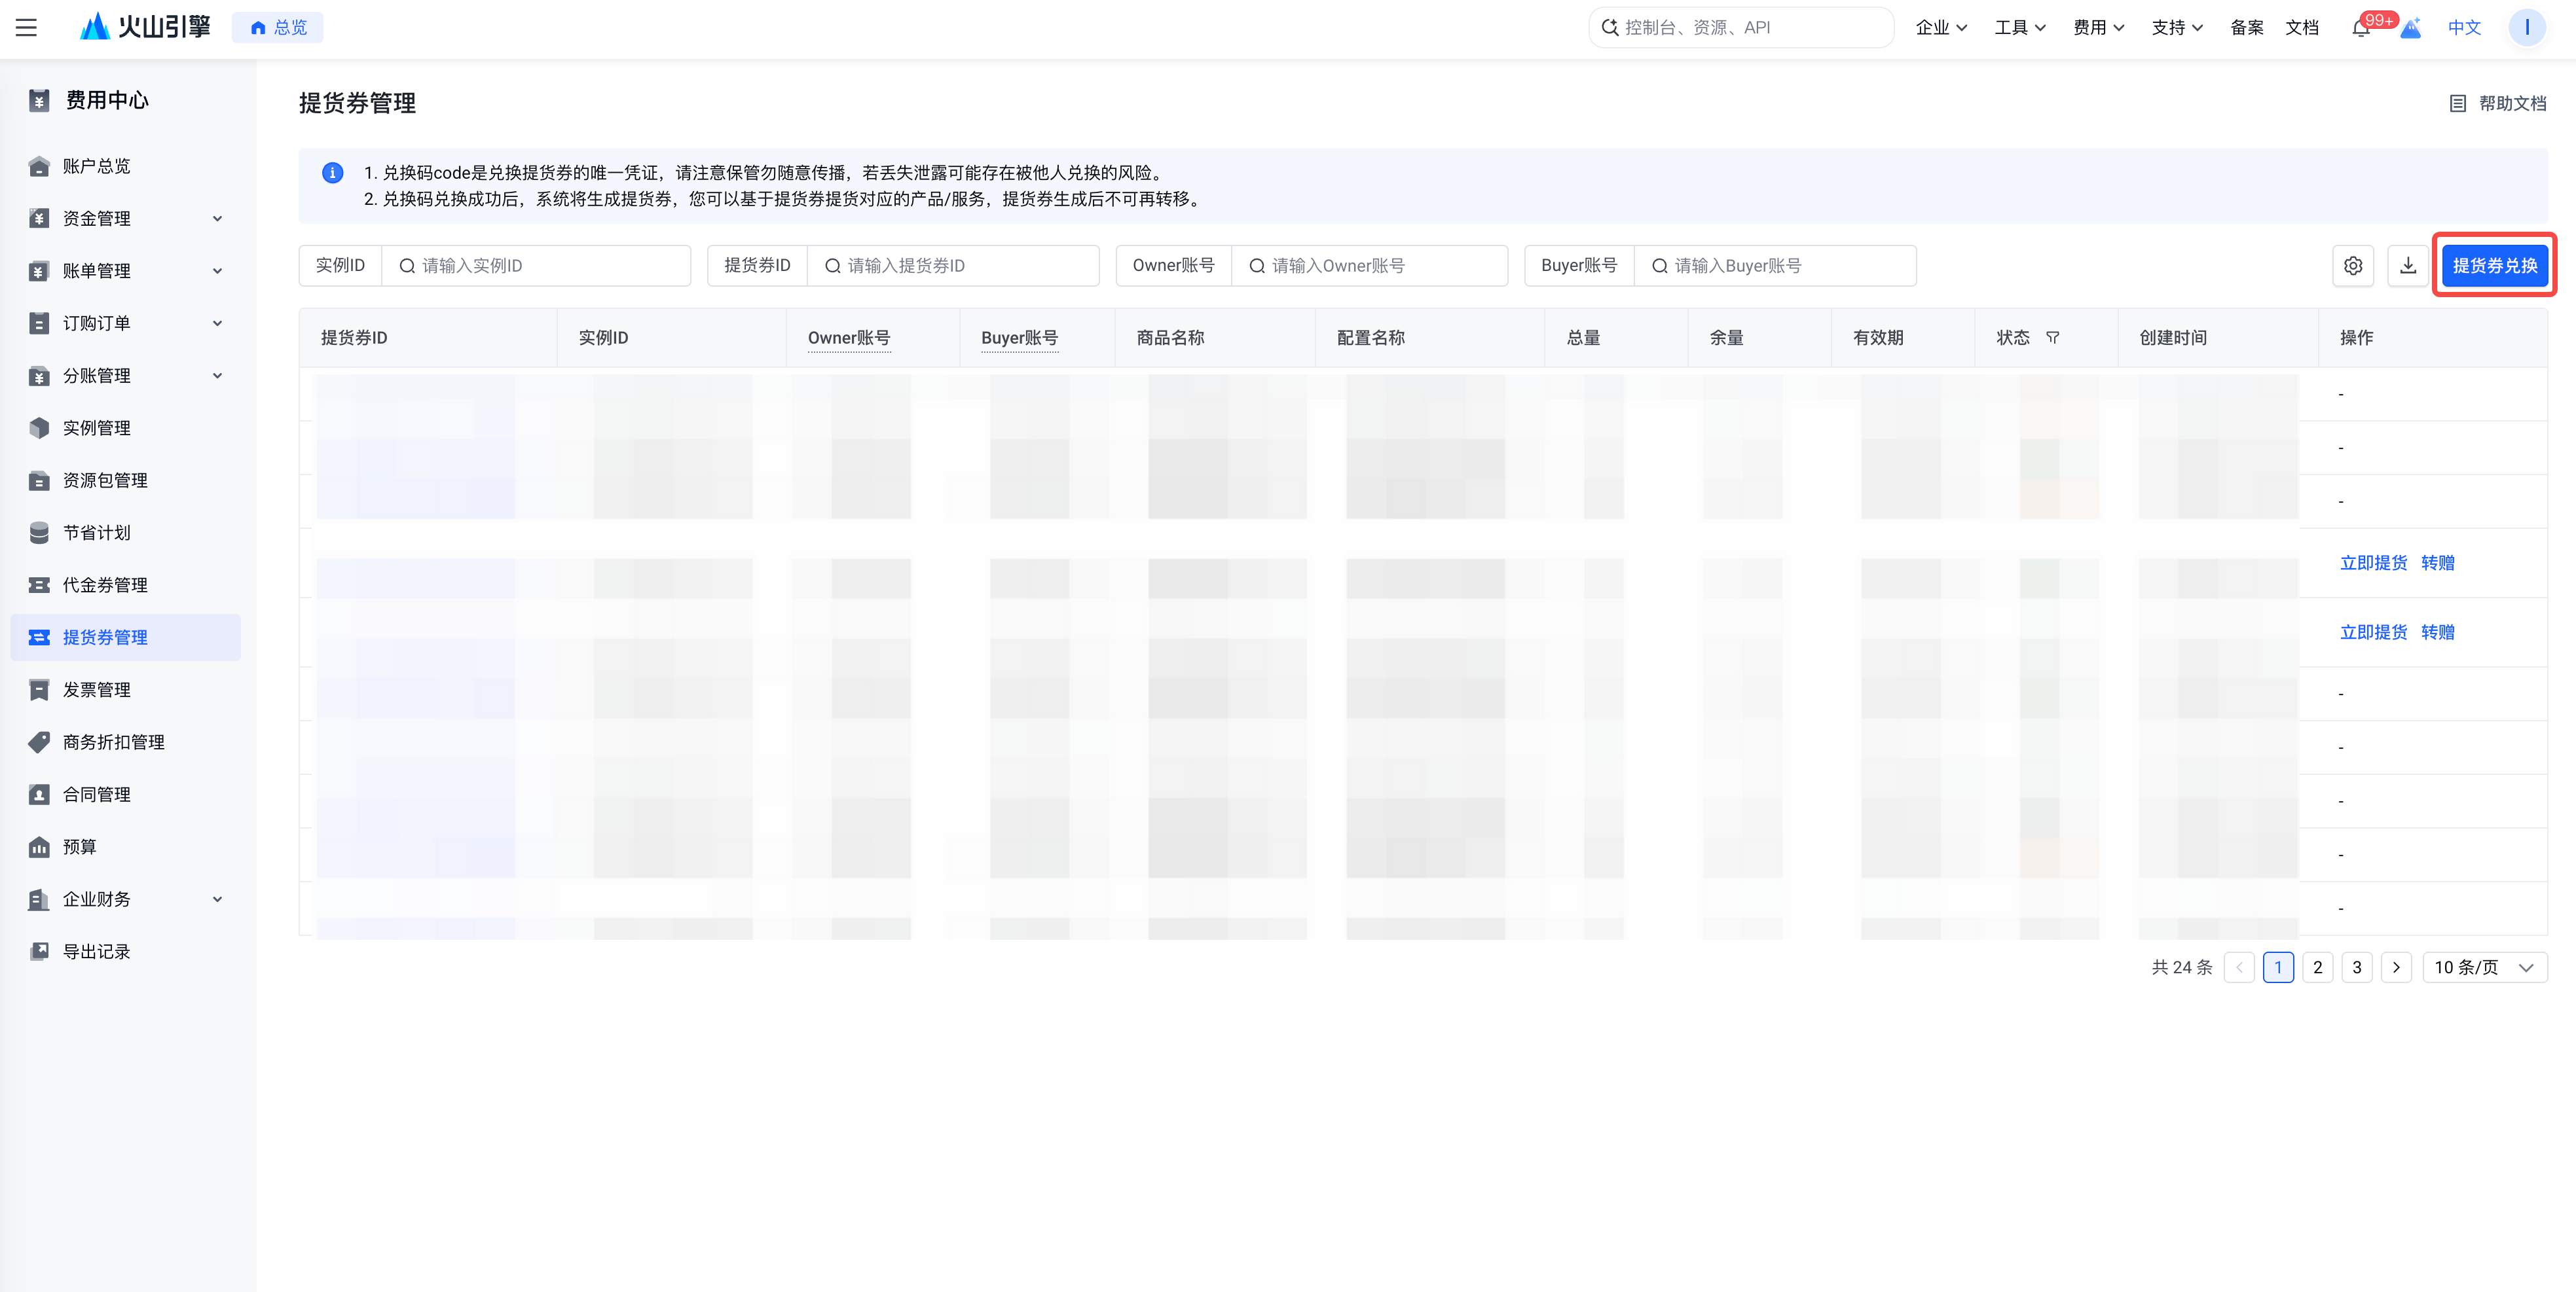The width and height of the screenshot is (2576, 1292).
Task: Click the download export icon
Action: 2408,266
